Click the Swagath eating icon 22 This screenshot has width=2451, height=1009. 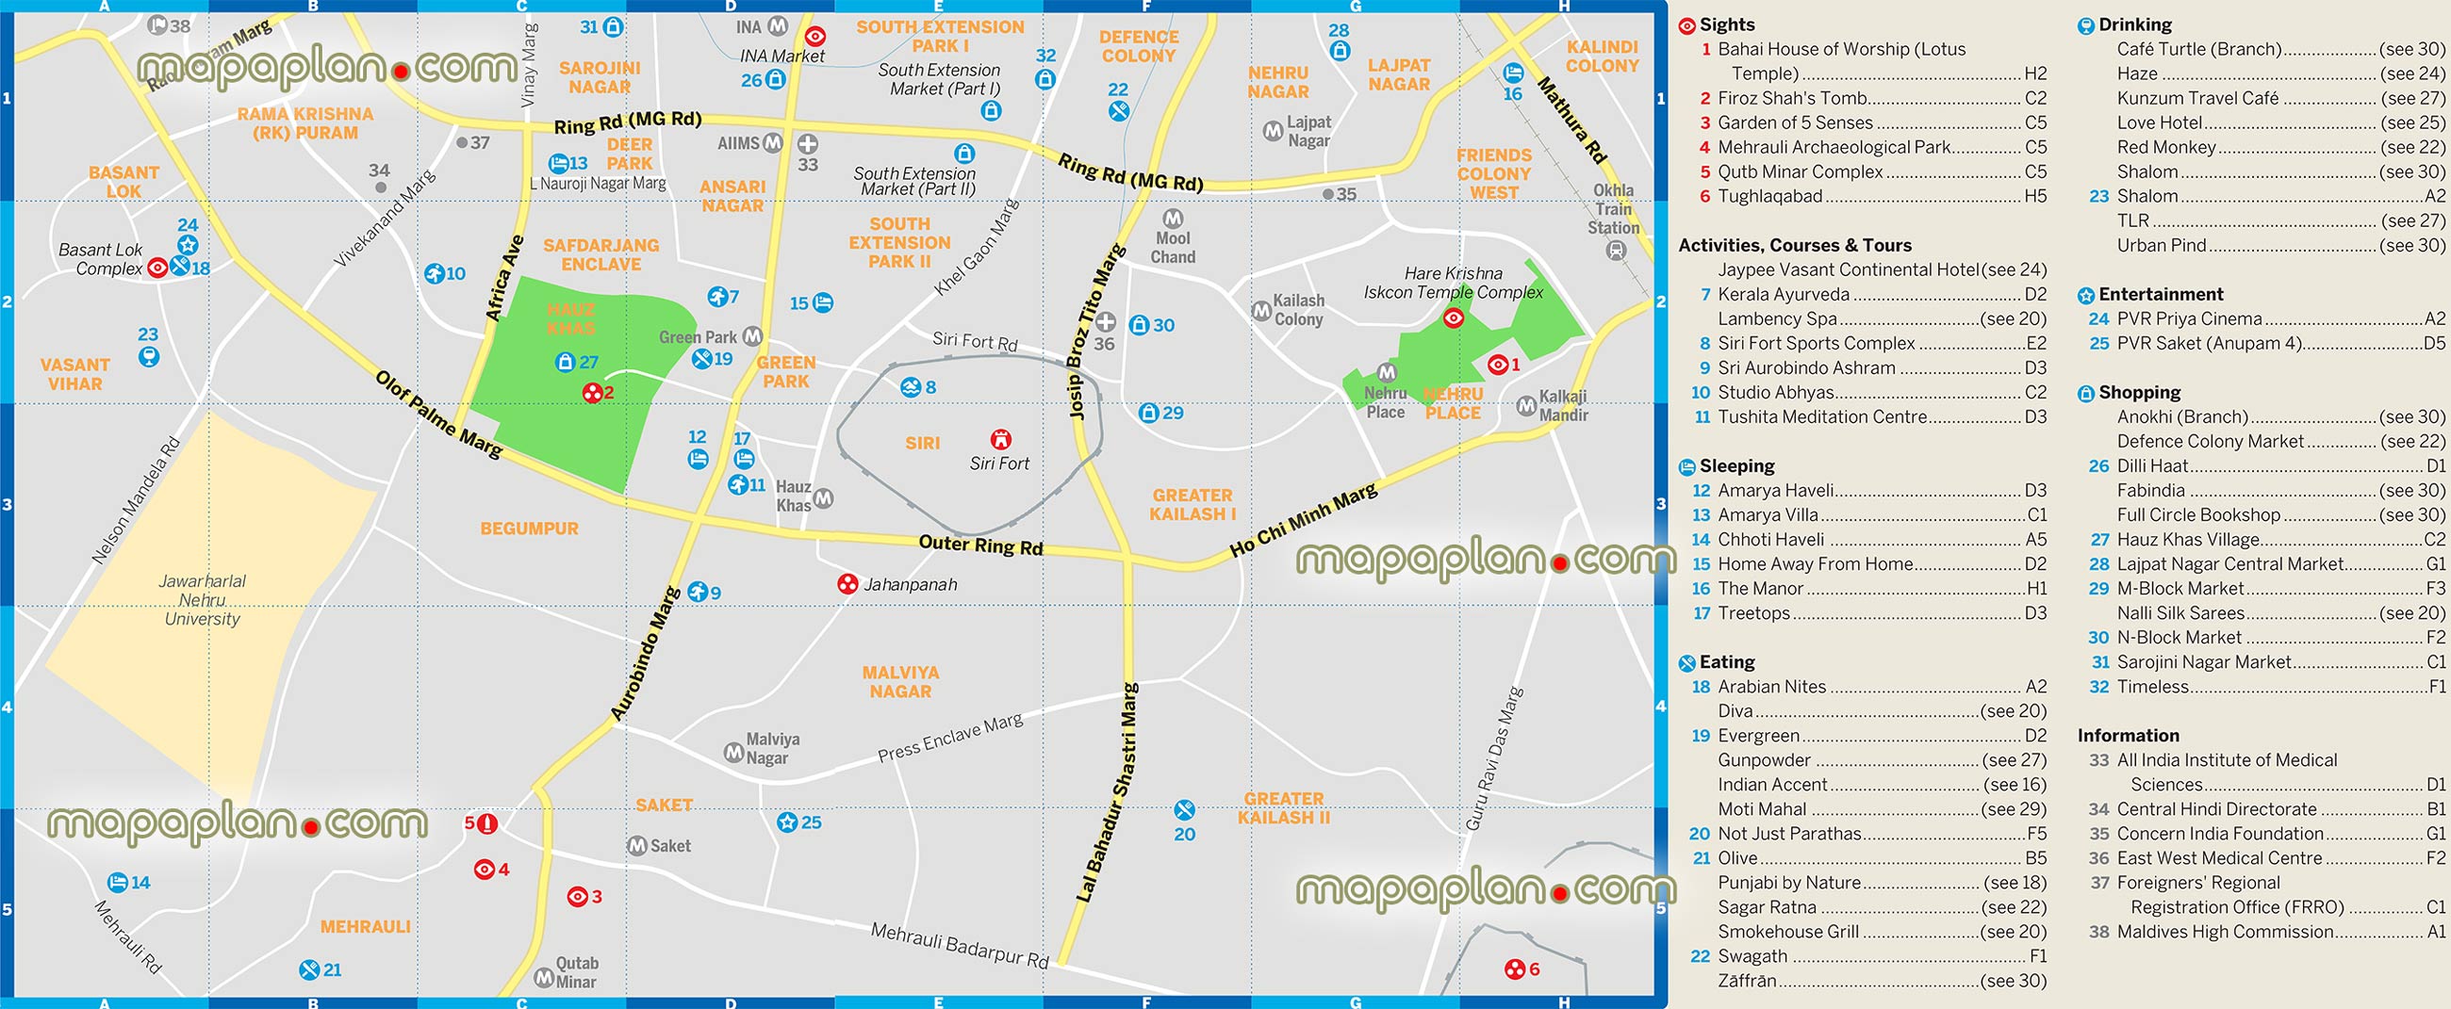pos(1119,110)
